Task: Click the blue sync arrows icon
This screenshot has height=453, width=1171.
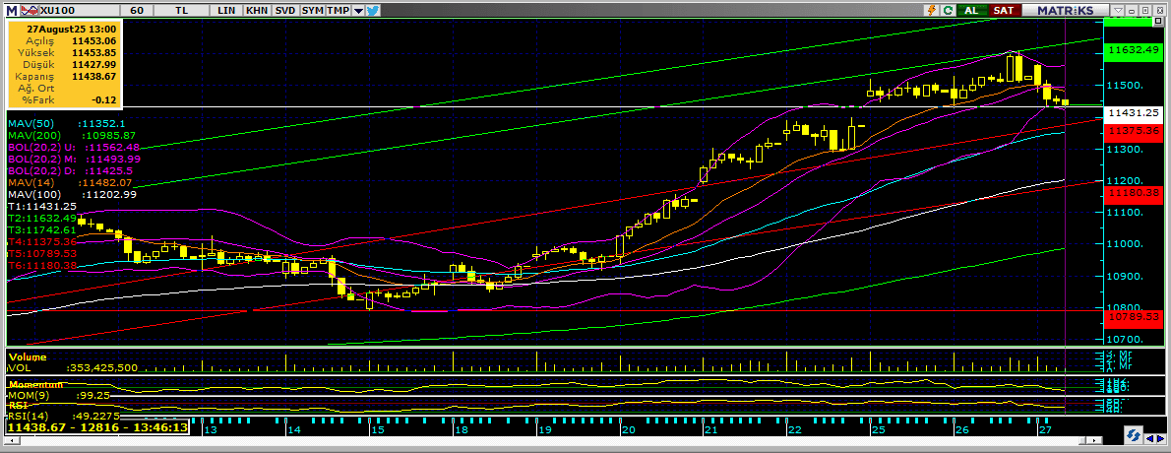Action: coord(1135,434)
